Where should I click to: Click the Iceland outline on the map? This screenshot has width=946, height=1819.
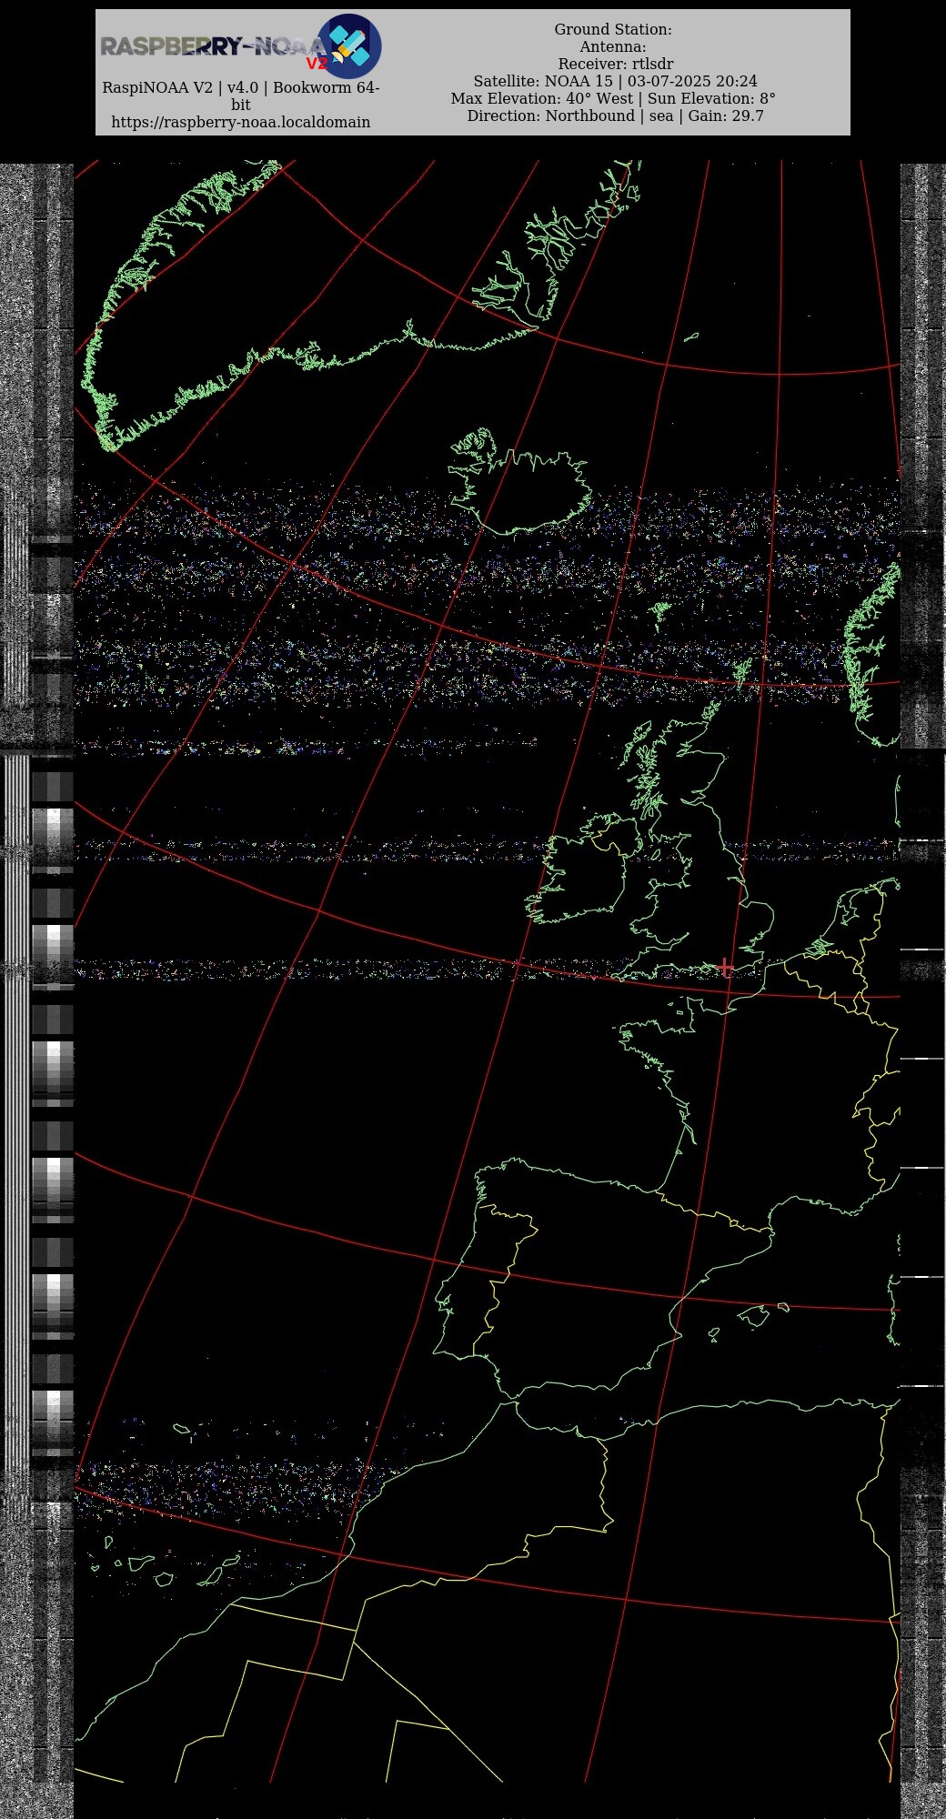tap(521, 482)
